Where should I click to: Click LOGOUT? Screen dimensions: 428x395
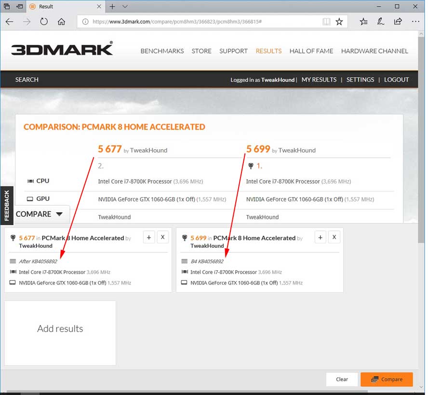(x=396, y=80)
